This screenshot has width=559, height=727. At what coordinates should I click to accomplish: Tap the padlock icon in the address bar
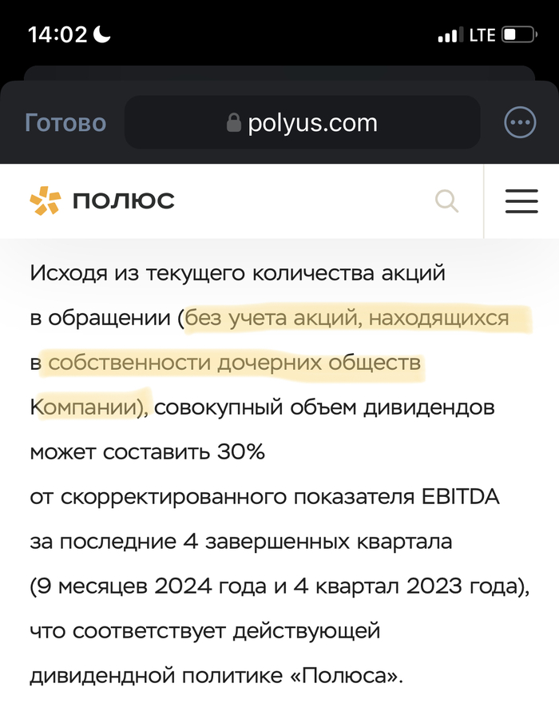coord(234,122)
